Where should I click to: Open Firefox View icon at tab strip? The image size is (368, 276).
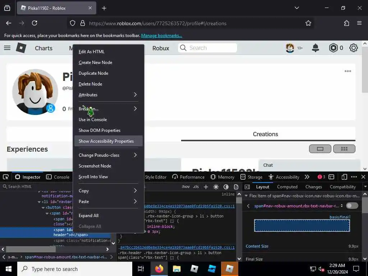tap(7, 8)
